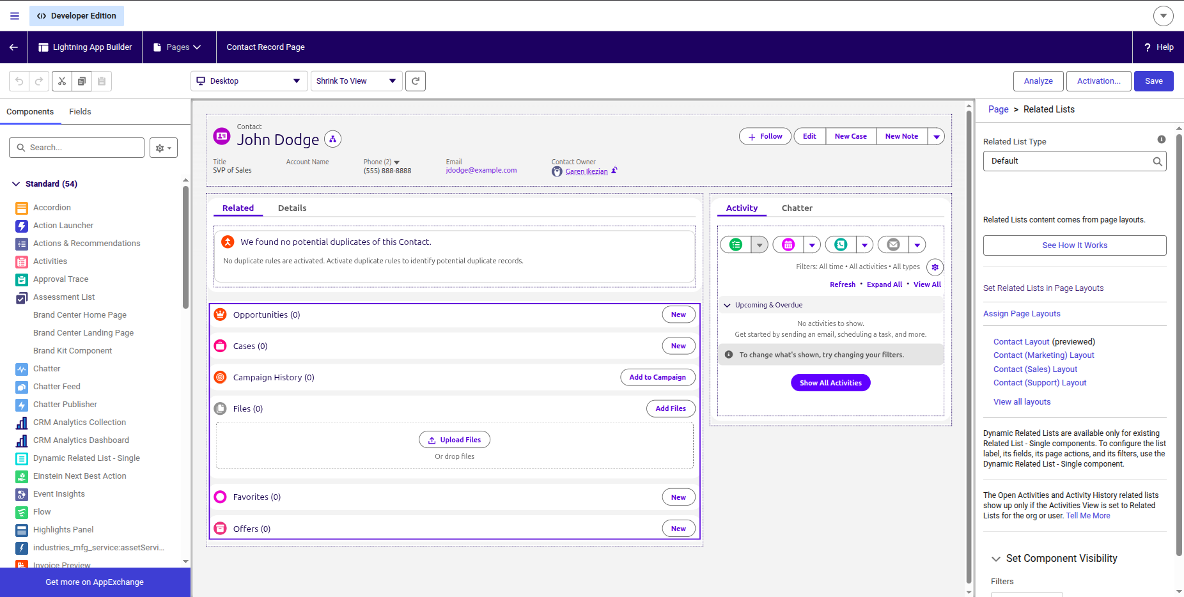1184x597 pixels.
Task: Focus the component Search field
Action: (x=77, y=148)
